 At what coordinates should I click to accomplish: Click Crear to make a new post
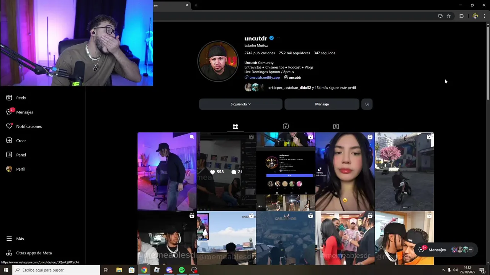click(x=16, y=141)
